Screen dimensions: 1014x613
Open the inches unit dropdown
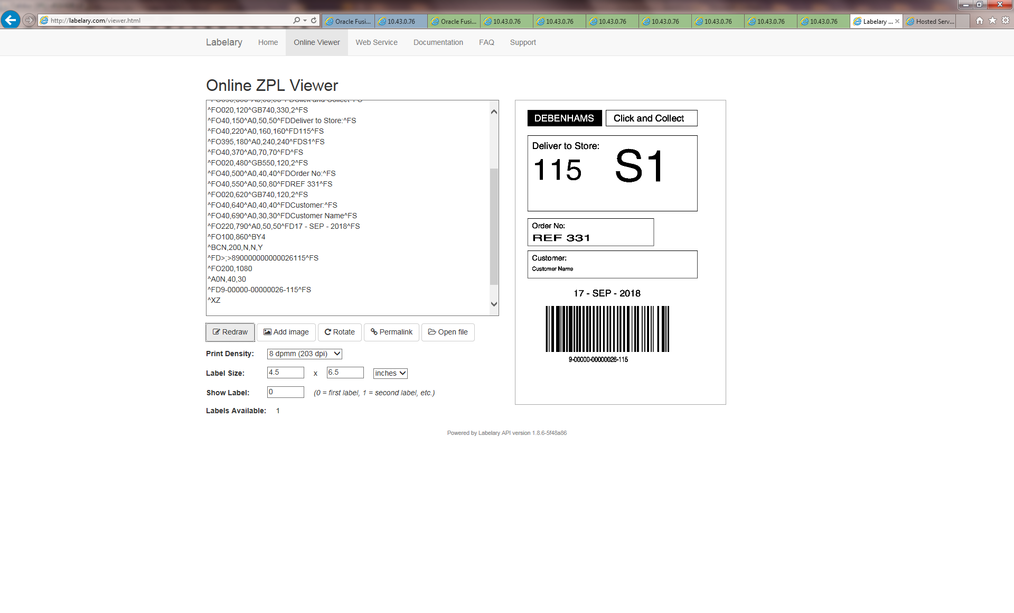coord(390,373)
